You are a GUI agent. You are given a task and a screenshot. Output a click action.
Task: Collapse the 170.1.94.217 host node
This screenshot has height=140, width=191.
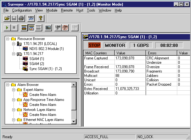click(x=14, y=54)
